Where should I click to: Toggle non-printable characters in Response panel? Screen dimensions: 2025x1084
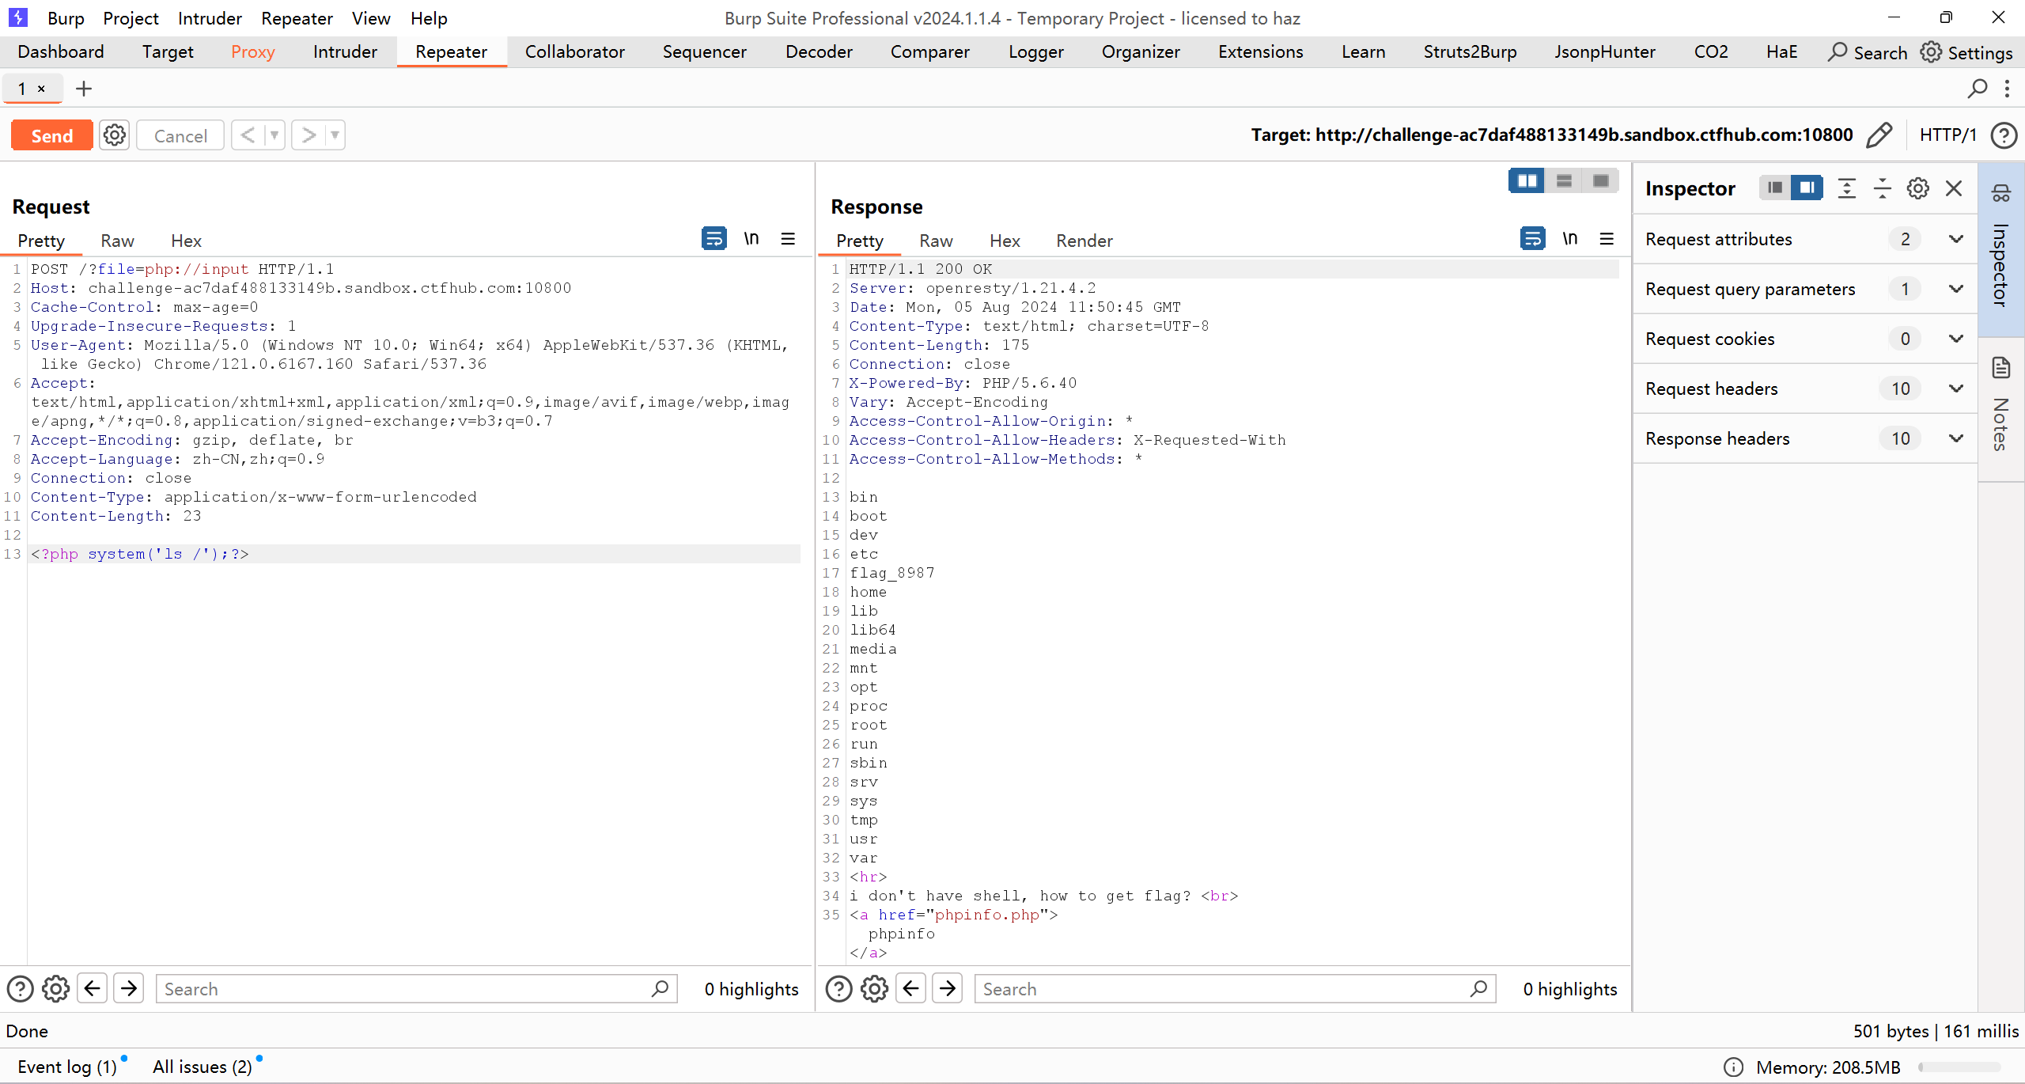[x=1570, y=238]
